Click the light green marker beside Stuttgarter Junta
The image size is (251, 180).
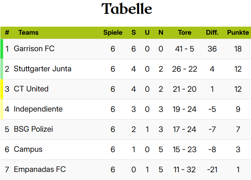click(x=1, y=69)
